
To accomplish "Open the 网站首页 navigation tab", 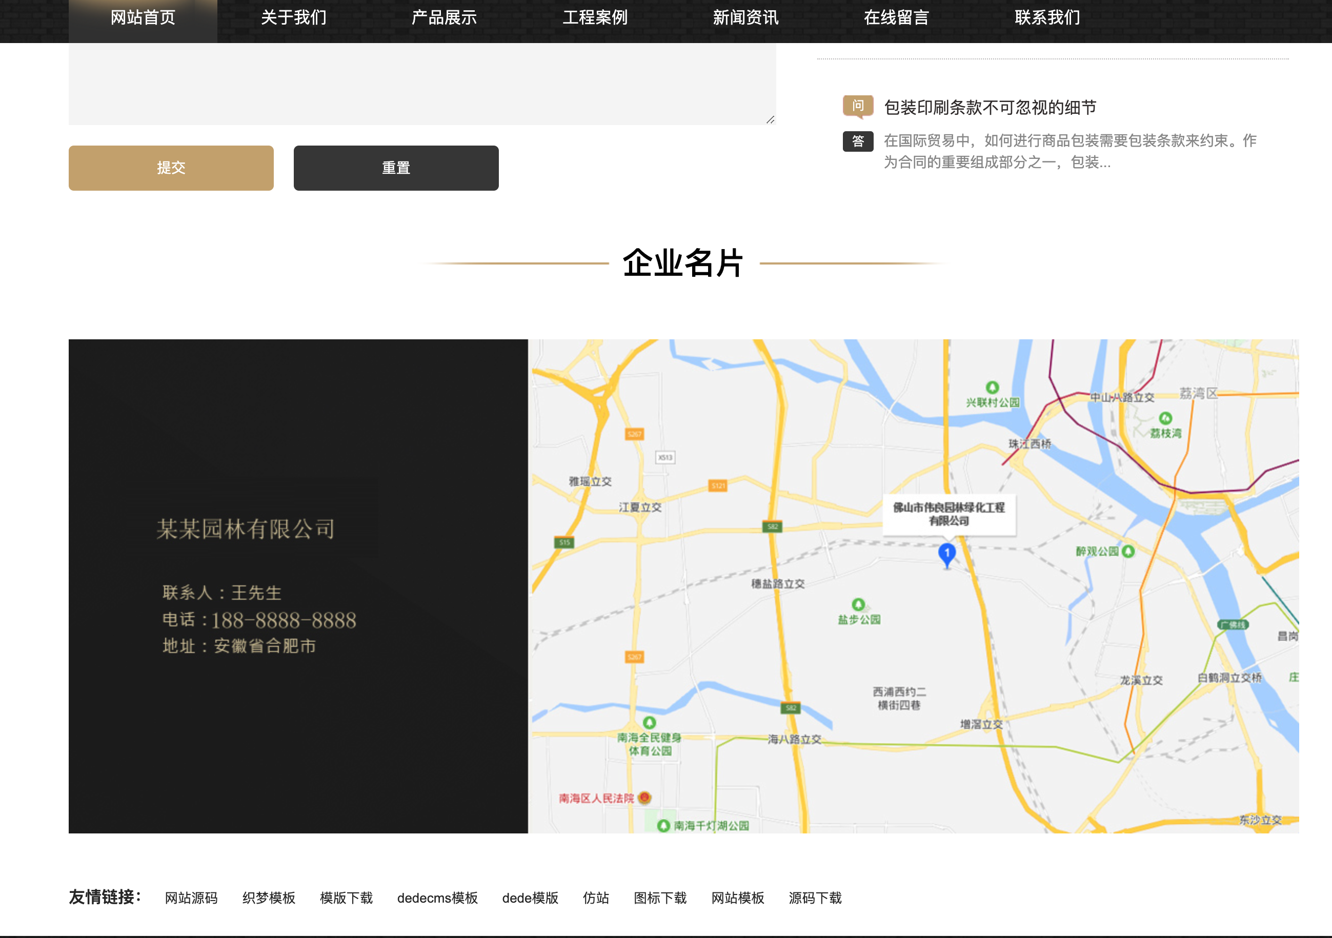I will coord(143,18).
